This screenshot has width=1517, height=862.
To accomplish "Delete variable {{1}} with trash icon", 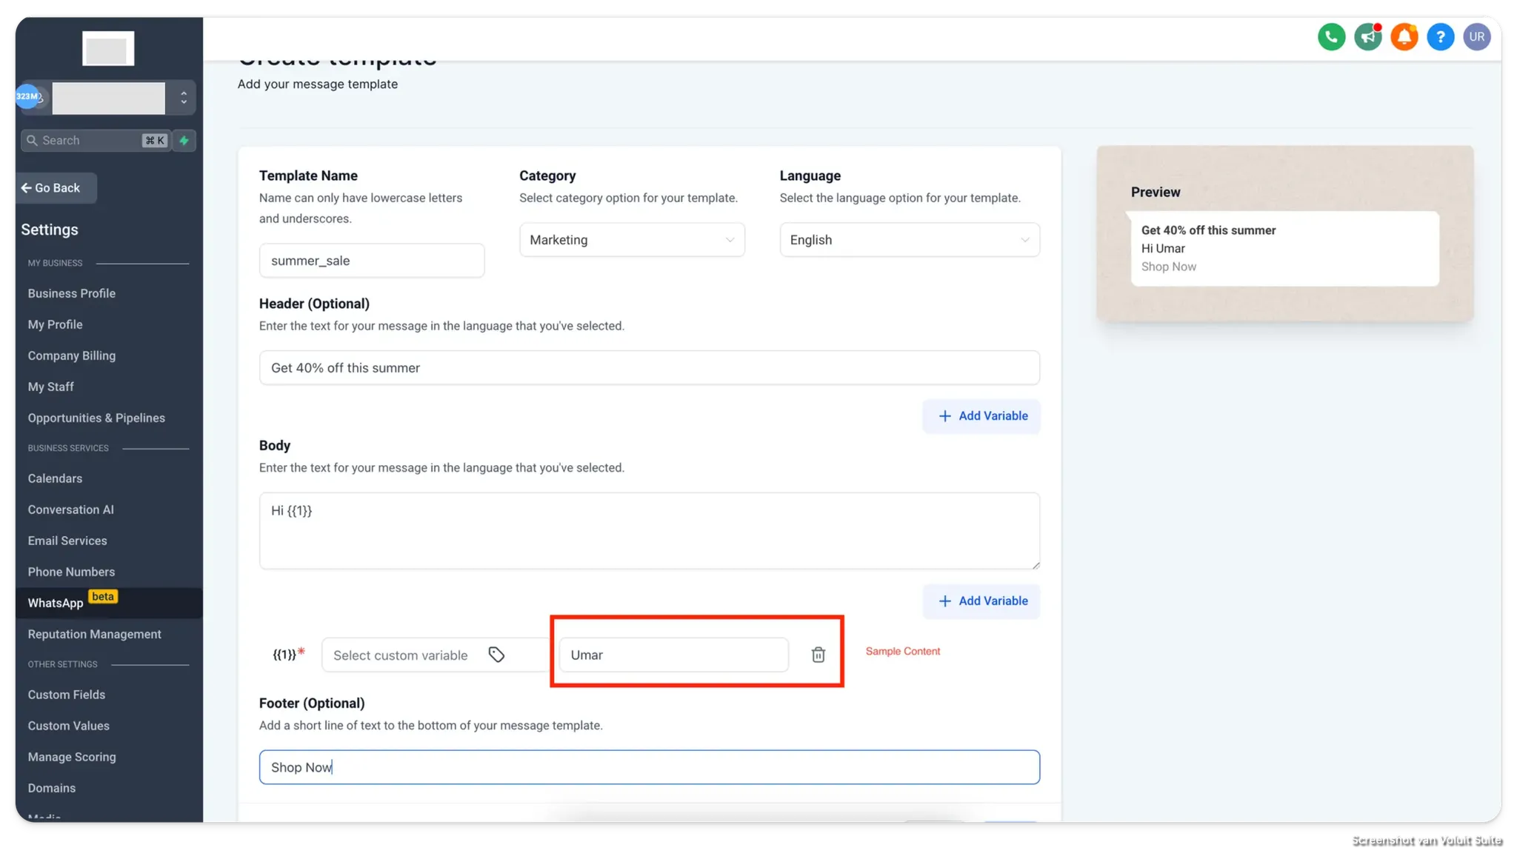I will click(x=818, y=655).
